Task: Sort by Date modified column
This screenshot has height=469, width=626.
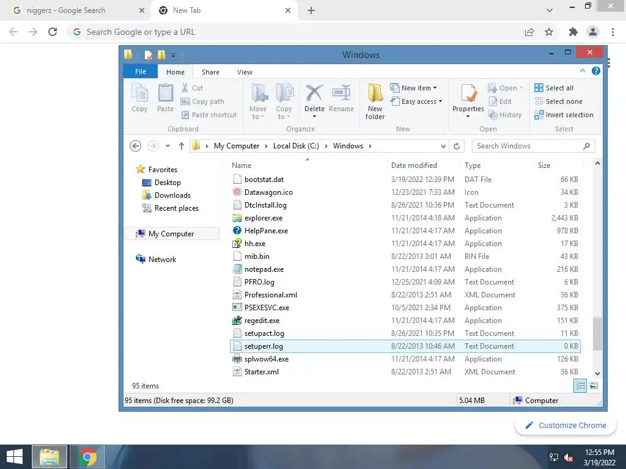Action: [414, 165]
